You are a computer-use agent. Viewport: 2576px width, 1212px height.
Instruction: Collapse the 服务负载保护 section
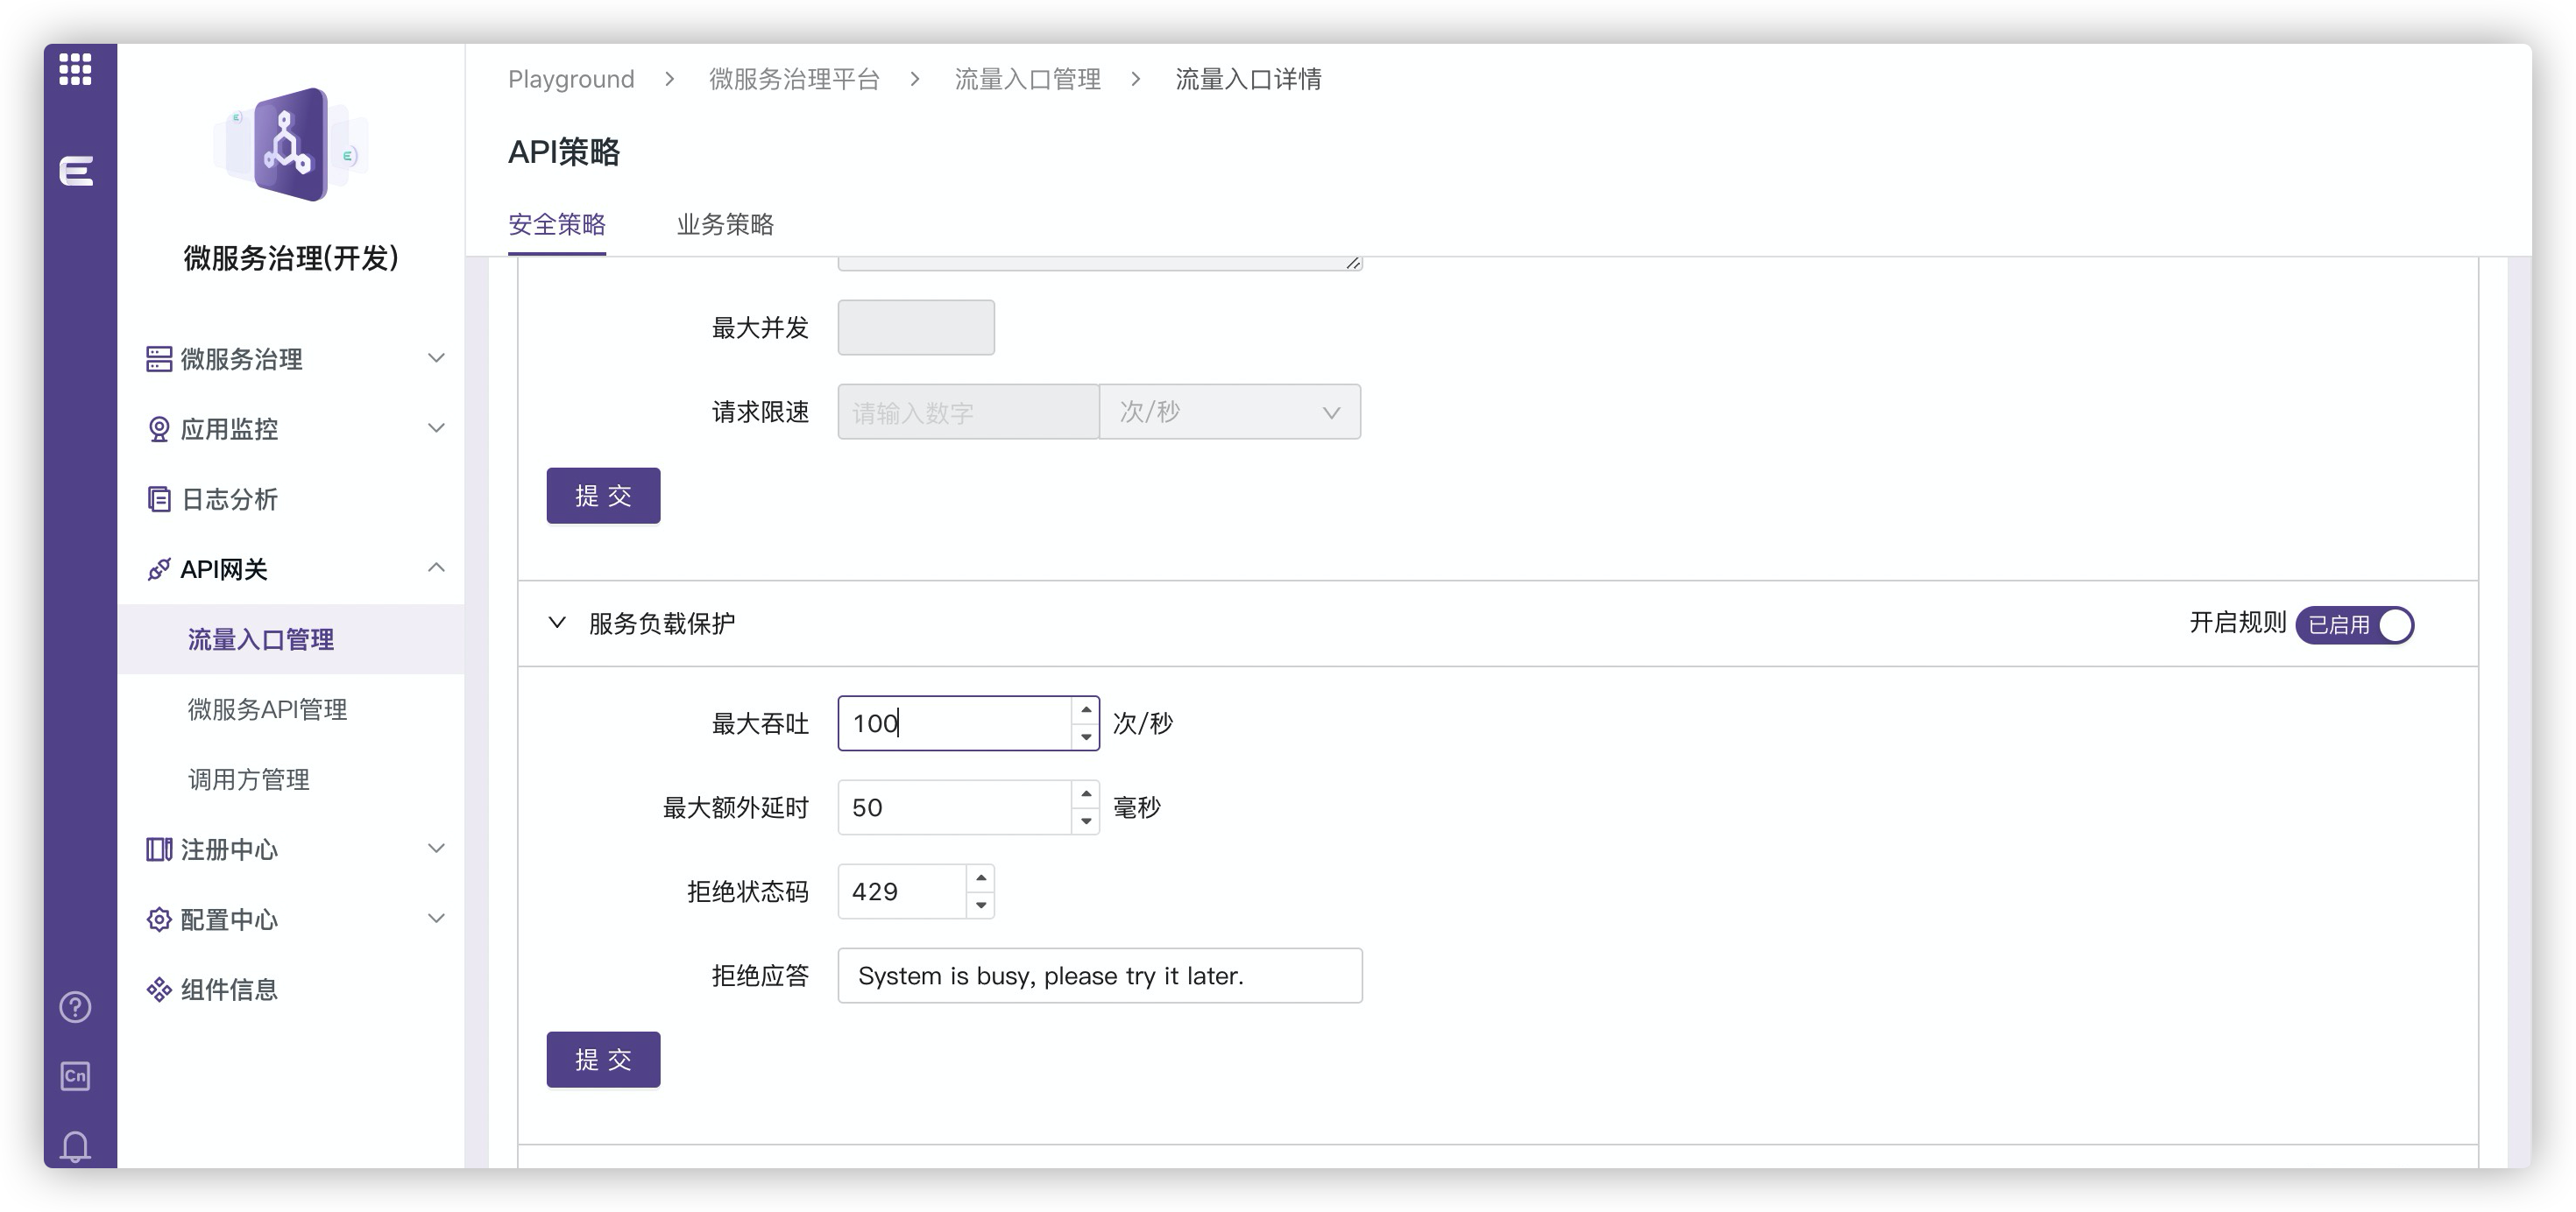click(x=557, y=624)
